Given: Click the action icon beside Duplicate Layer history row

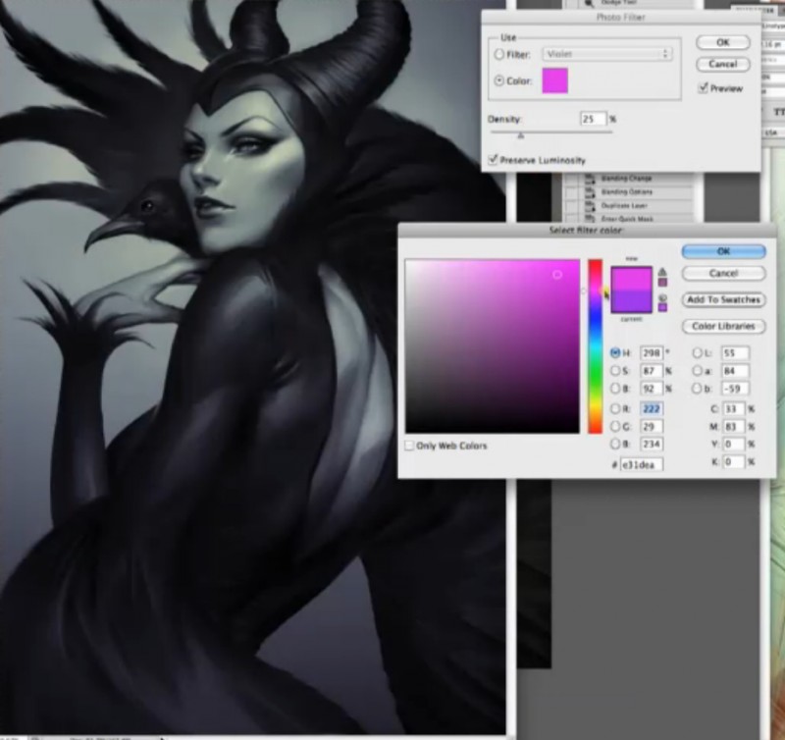Looking at the screenshot, I should 590,205.
